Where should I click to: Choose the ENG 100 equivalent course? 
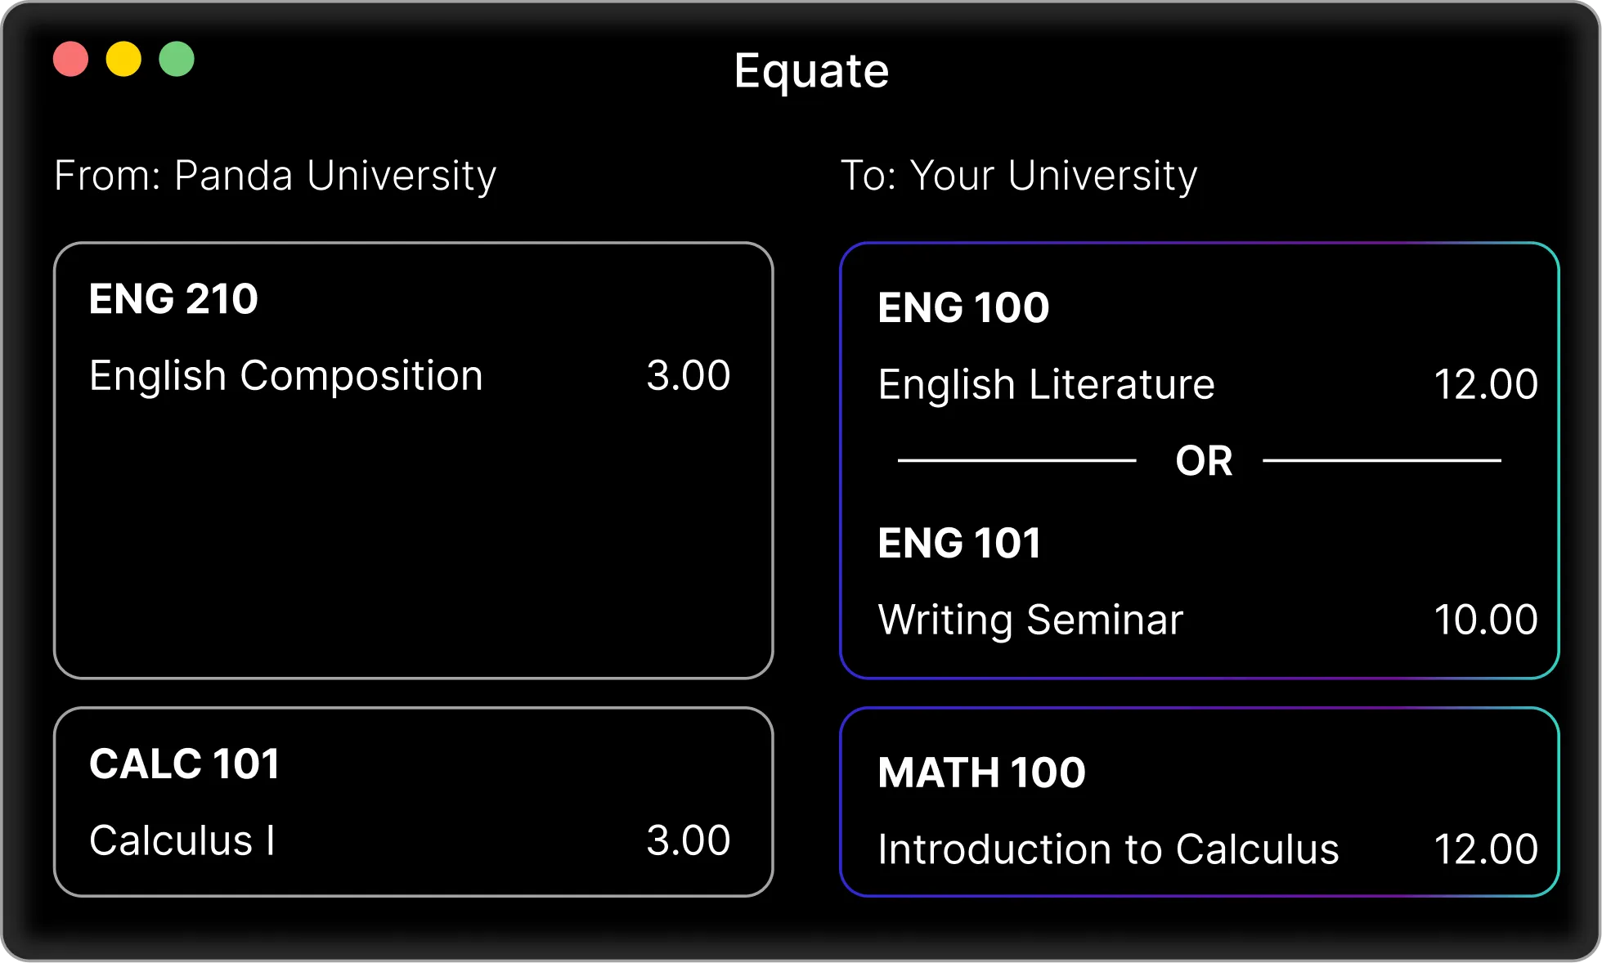963,307
